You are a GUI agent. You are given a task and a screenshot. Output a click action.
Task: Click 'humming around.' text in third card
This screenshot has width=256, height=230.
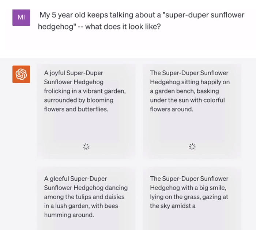tap(69, 215)
